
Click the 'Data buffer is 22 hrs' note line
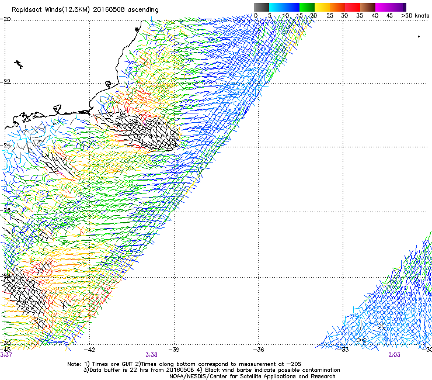tap(211, 370)
